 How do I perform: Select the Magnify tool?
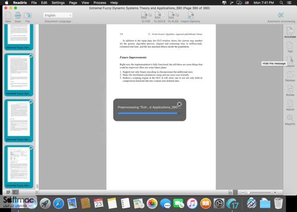[x=290, y=120]
